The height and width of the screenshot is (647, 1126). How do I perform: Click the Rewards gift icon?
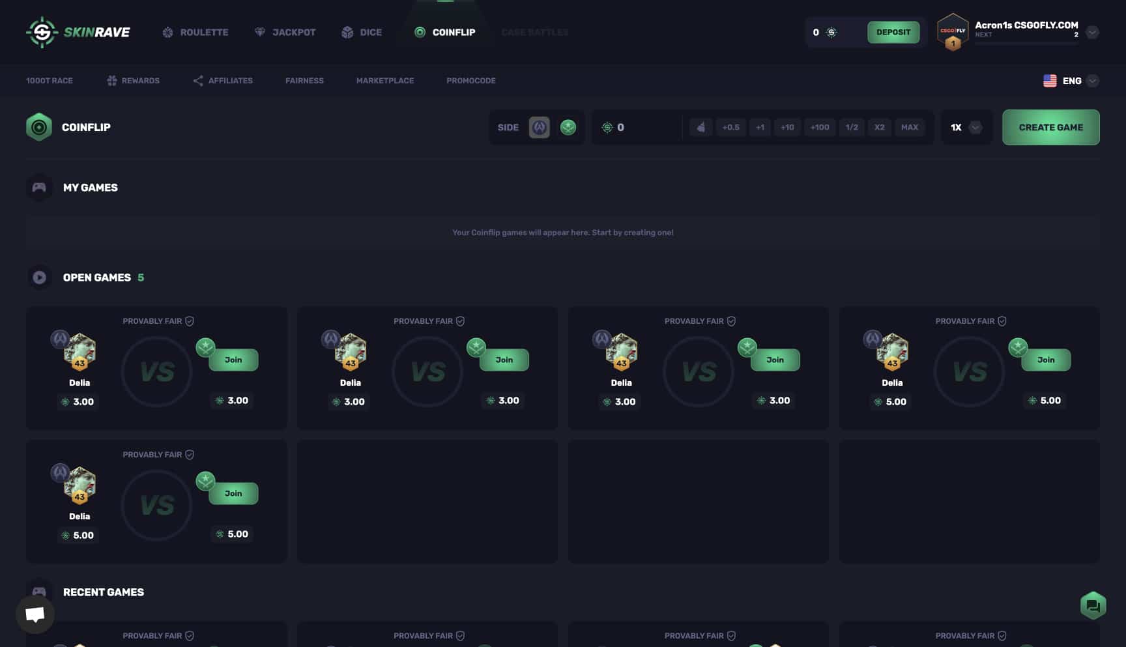click(112, 80)
